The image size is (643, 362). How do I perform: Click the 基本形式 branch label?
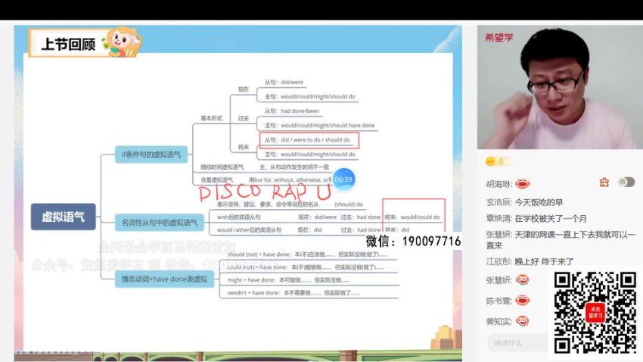pyautogui.click(x=211, y=118)
